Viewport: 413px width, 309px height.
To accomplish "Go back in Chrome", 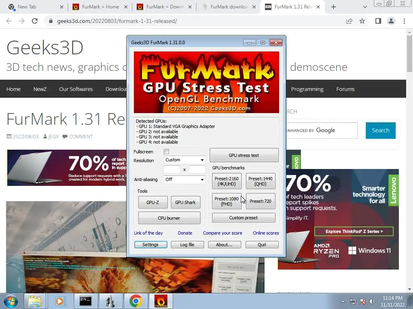I will pos(9,21).
